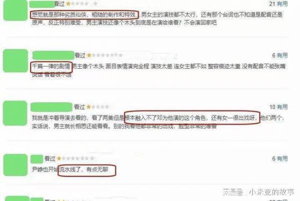Mark the 21 有用 review as useful
The width and height of the screenshot is (300, 201).
click(278, 3)
